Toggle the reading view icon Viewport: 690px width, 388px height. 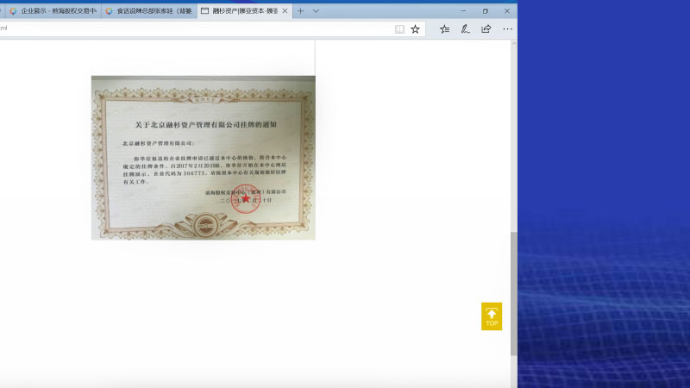[x=399, y=28]
